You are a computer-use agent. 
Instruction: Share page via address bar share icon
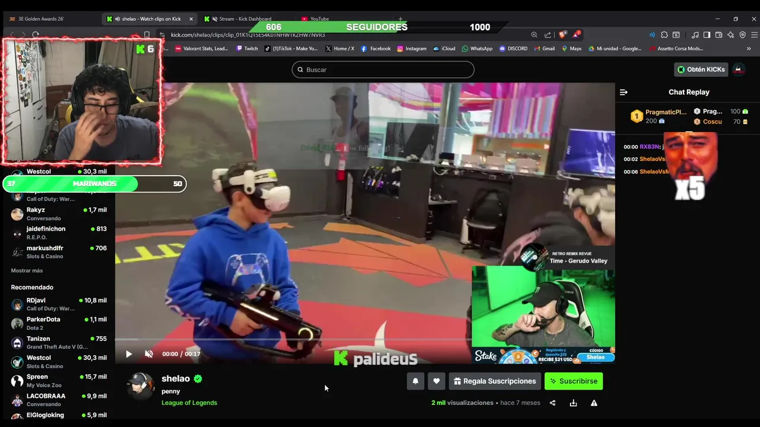pyautogui.click(x=547, y=35)
